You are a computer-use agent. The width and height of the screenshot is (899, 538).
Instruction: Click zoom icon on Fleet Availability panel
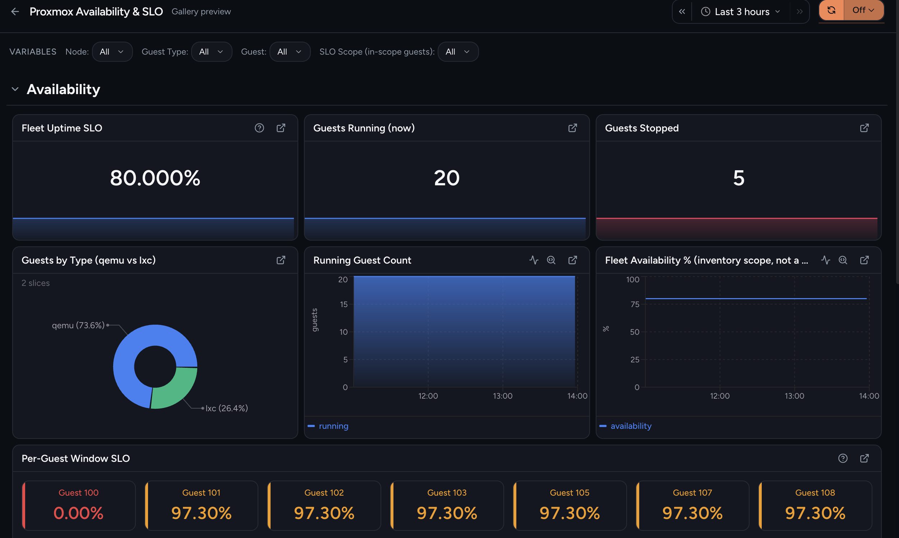(x=843, y=260)
